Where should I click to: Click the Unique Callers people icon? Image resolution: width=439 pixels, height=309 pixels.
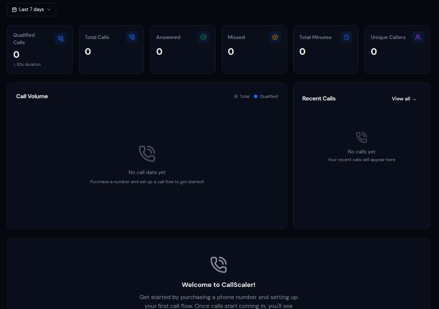pos(417,37)
